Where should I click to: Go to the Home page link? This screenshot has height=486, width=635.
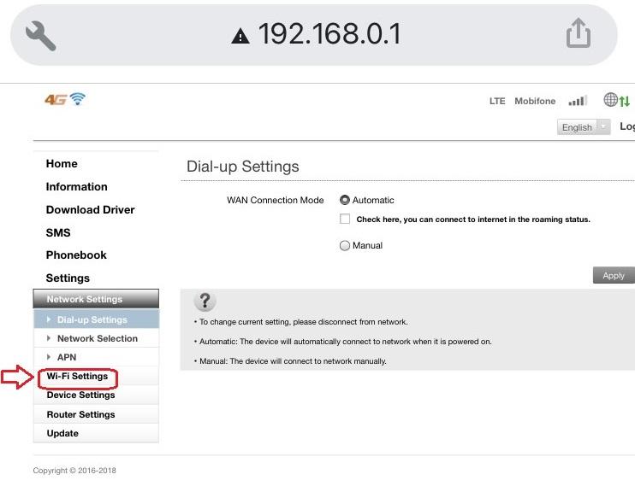point(62,163)
